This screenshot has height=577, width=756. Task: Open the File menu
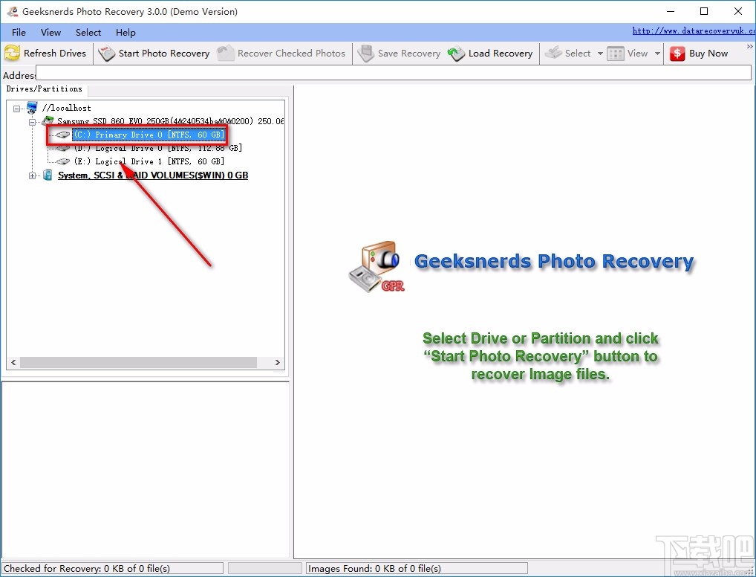[x=19, y=33]
